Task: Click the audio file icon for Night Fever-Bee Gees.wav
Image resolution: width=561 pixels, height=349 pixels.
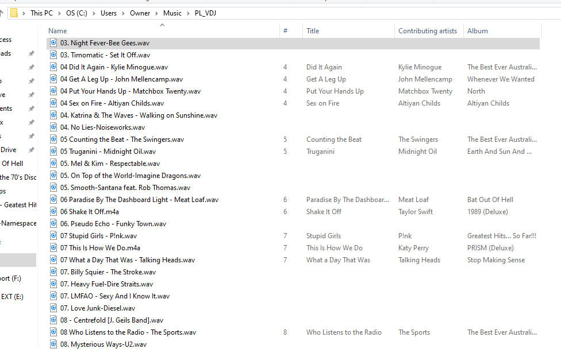Action: [53, 43]
